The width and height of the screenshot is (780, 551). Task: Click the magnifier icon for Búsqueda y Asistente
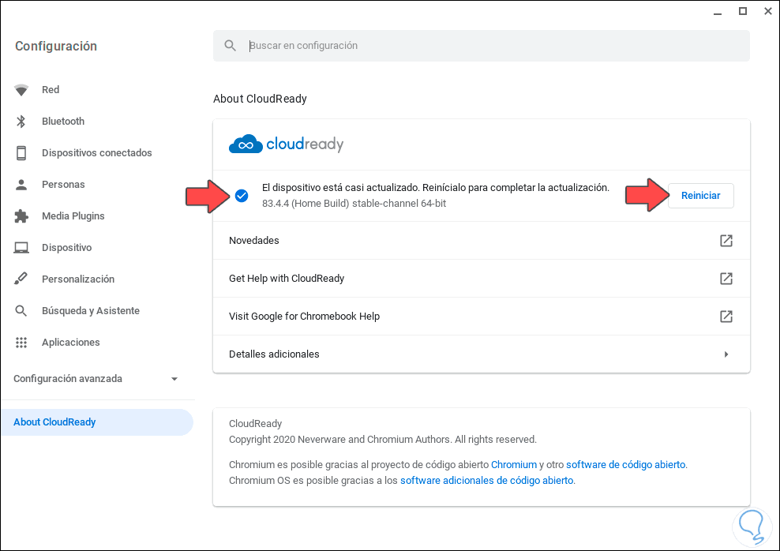pos(21,311)
